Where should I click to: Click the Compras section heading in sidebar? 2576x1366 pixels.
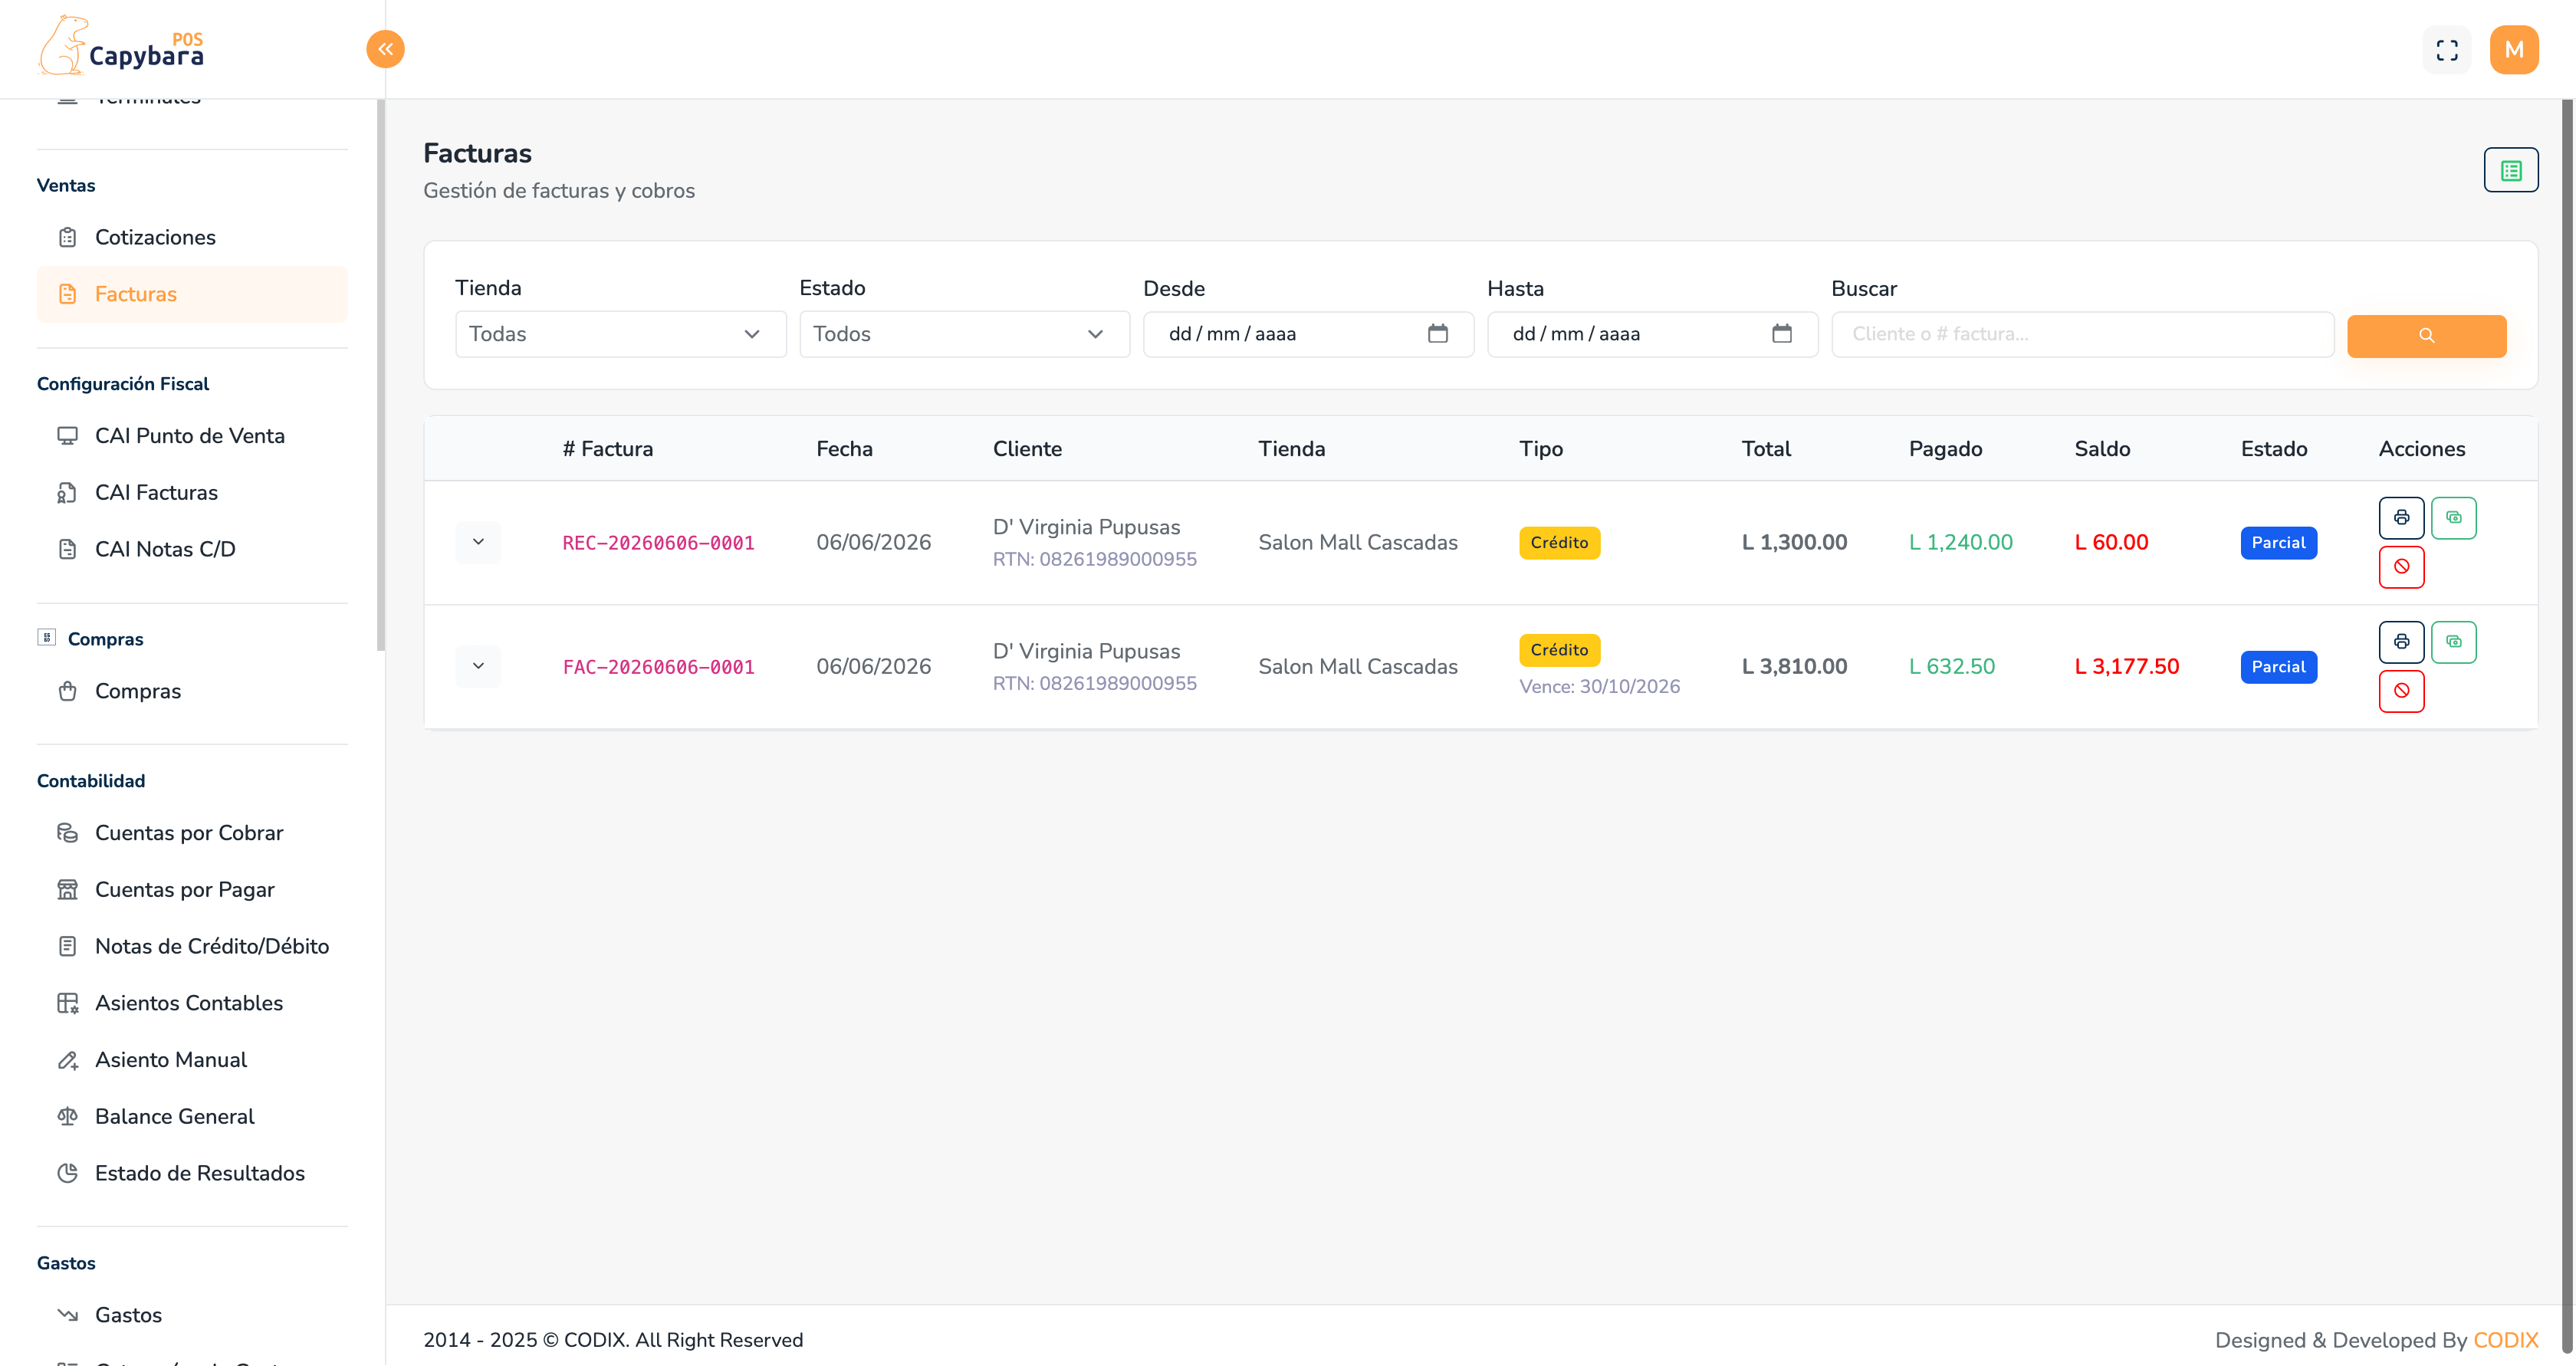105,639
